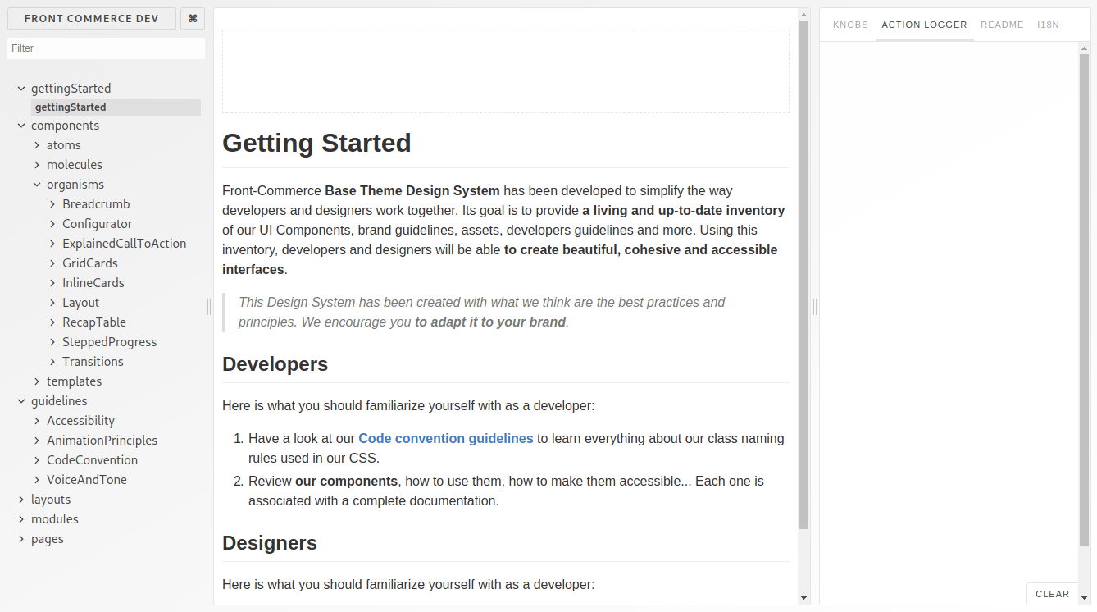Expand the RecapTable chevron

click(x=52, y=322)
